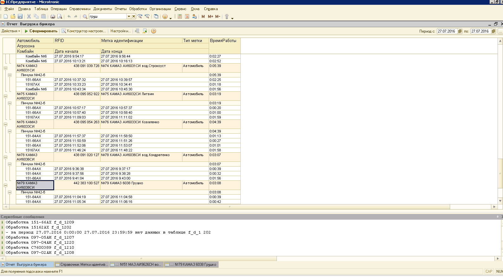Click the M+ memory button
503x280 pixels.
(210, 16)
